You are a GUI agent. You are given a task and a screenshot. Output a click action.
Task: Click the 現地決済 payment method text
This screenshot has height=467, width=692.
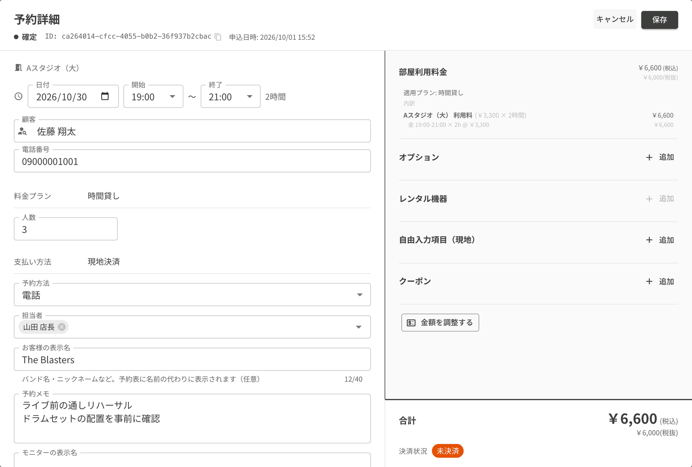pyautogui.click(x=104, y=262)
